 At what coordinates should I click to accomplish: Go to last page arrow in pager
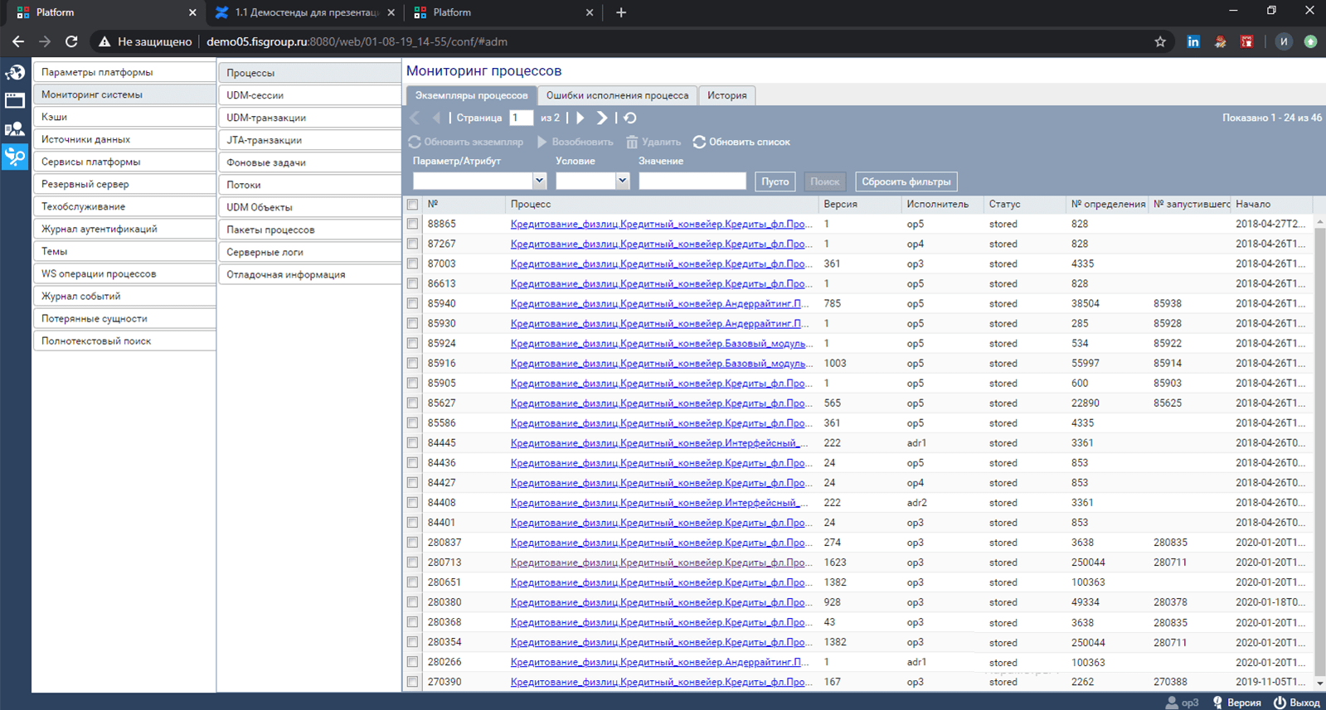602,118
